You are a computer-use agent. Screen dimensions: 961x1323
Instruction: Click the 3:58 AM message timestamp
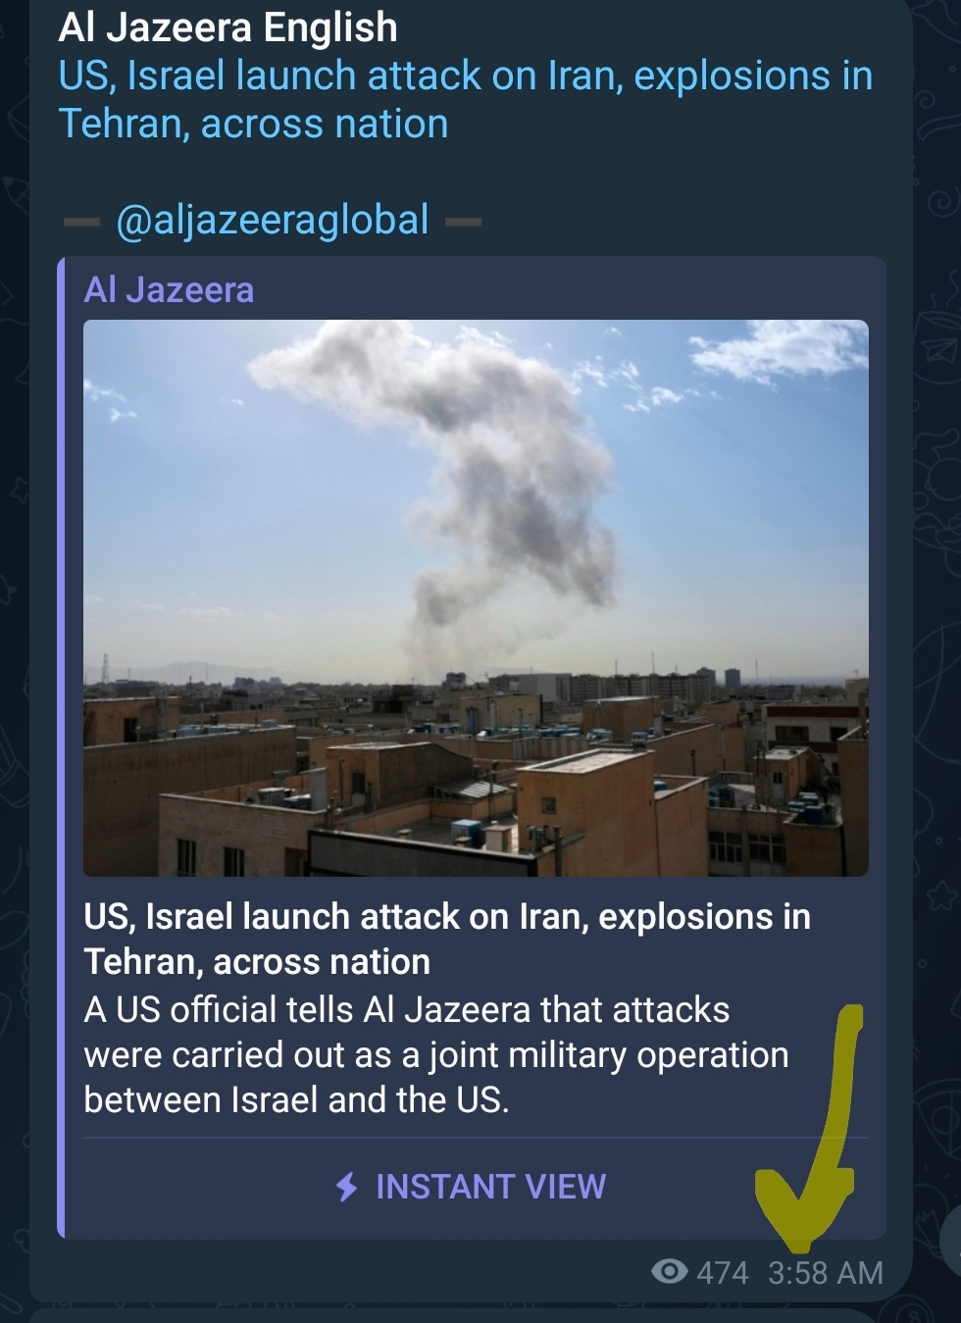coord(825,1273)
